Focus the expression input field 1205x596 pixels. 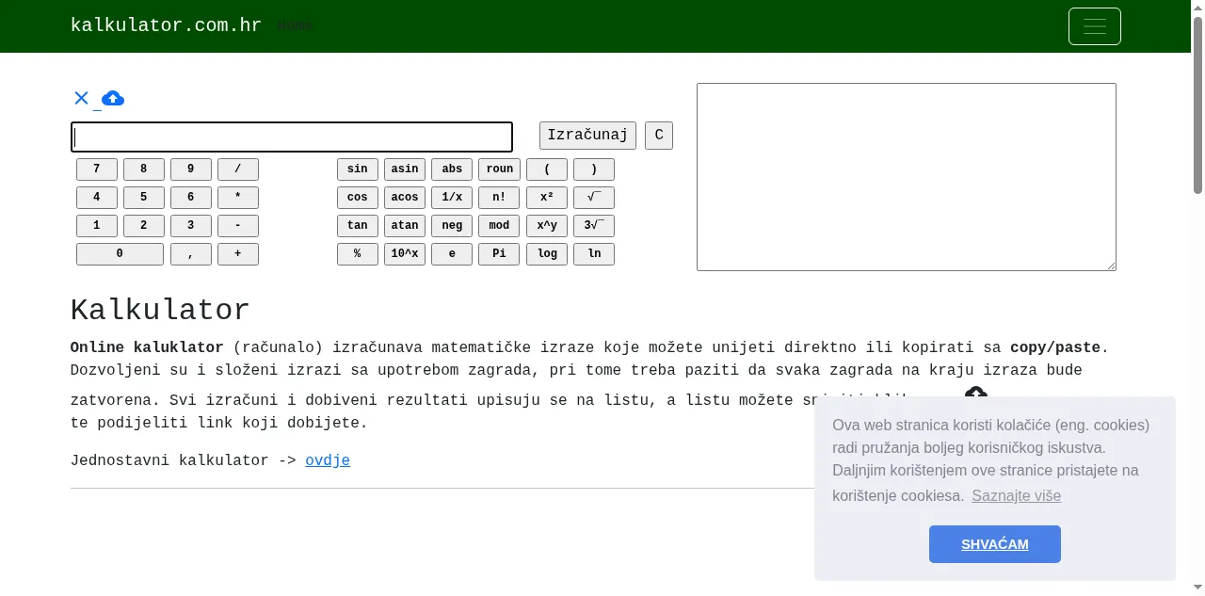[292, 137]
